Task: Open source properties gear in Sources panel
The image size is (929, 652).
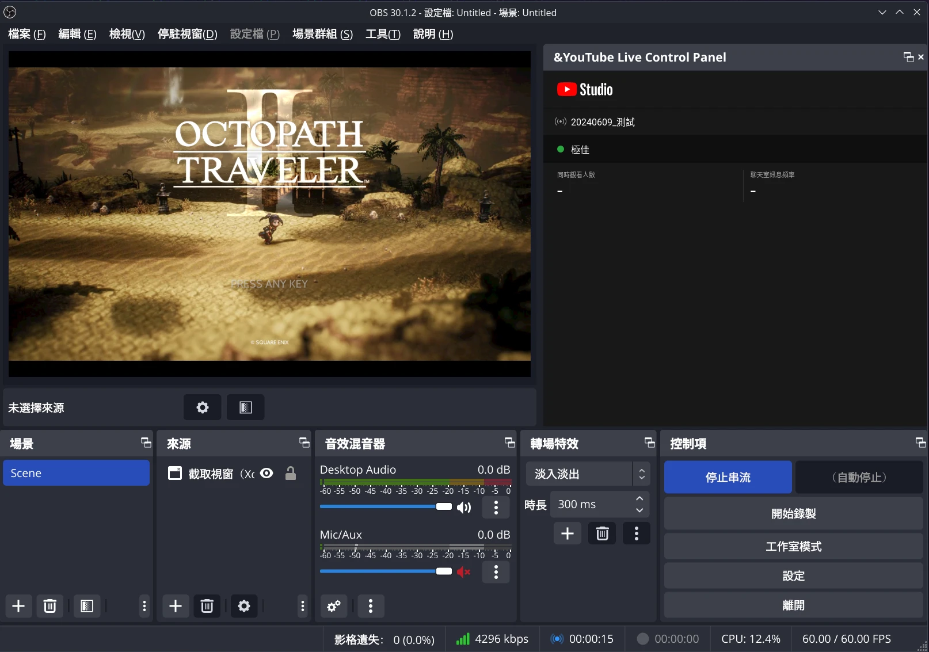Action: tap(244, 606)
